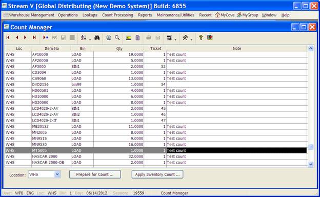Image resolution: width=320 pixels, height=197 pixels.
Task: Click the envelope email icon
Action: click(158, 37)
